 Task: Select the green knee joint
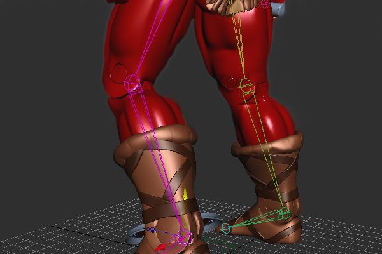pyautogui.click(x=245, y=85)
